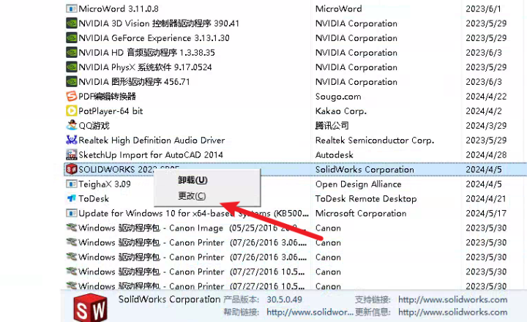This screenshot has height=322, width=527.
Task: Select the MicroWord 3.11.0.8 entry
Action: pos(119,9)
